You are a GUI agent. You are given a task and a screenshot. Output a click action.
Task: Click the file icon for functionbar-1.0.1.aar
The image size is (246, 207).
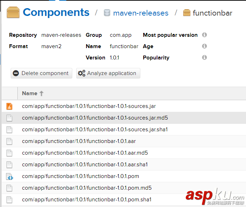(9, 141)
